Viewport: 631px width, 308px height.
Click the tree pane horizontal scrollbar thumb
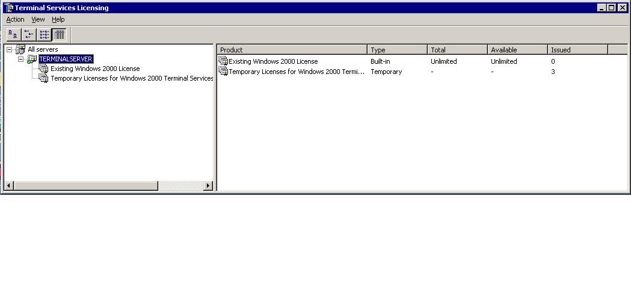[x=85, y=186]
